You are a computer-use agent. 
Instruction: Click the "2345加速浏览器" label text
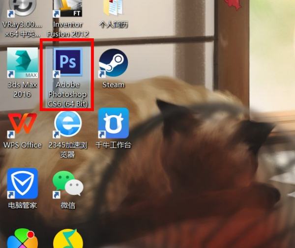coord(68,150)
